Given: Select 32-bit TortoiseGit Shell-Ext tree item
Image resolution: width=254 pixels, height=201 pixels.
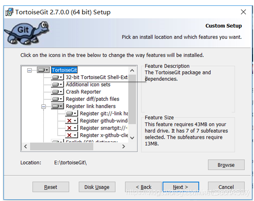Looking at the screenshot, I should tap(97, 77).
